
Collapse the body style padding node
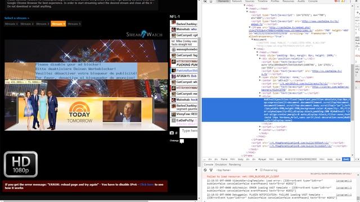point(258,55)
